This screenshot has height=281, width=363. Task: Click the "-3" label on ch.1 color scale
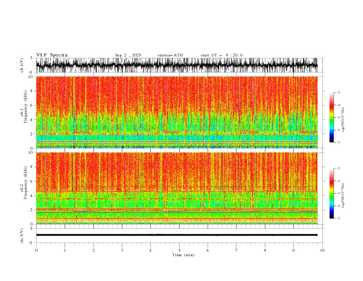(x=338, y=93)
